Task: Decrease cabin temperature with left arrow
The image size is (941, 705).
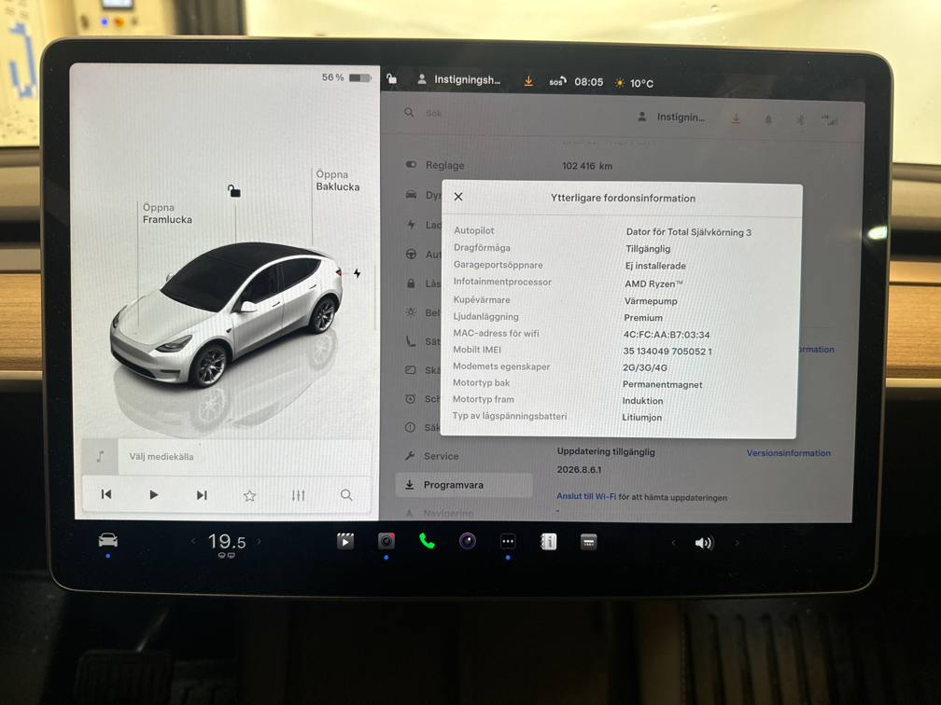Action: (194, 542)
